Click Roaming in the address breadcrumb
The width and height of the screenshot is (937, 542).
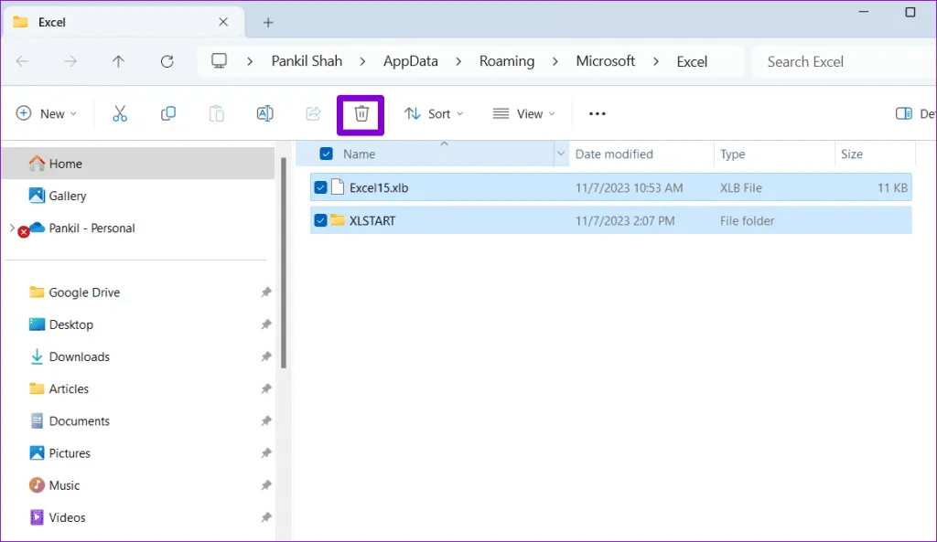(x=506, y=61)
